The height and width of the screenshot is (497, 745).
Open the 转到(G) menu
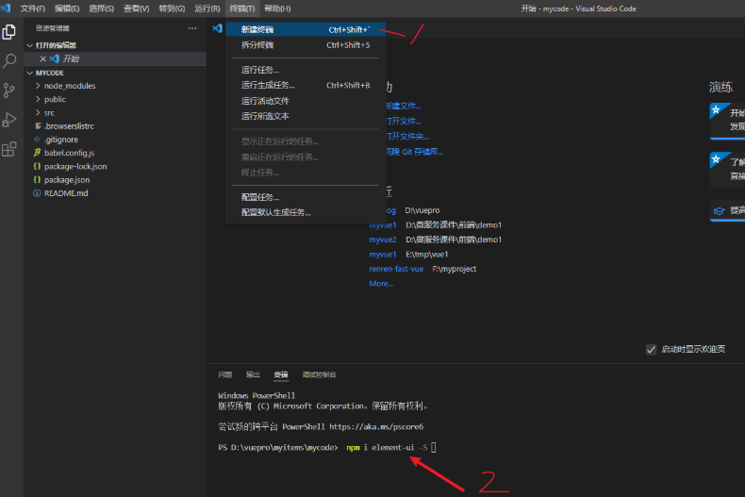coord(172,8)
